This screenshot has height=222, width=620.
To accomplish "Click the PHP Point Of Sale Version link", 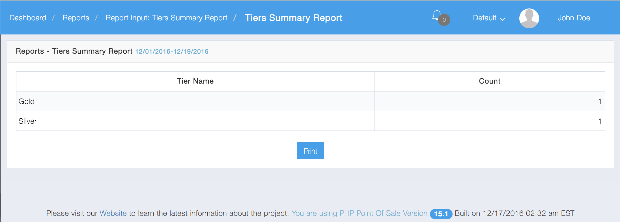I will click(x=359, y=213).
